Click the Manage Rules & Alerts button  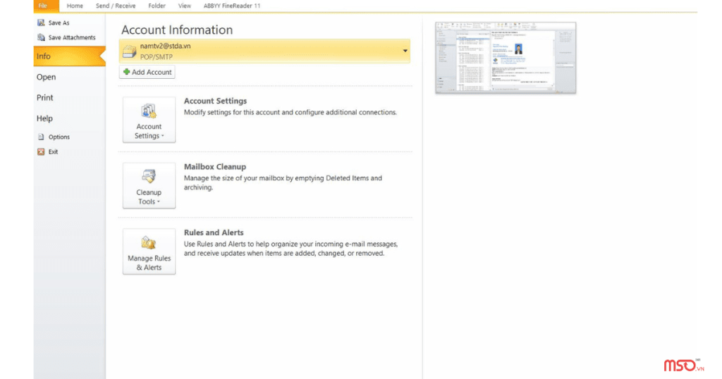click(149, 251)
